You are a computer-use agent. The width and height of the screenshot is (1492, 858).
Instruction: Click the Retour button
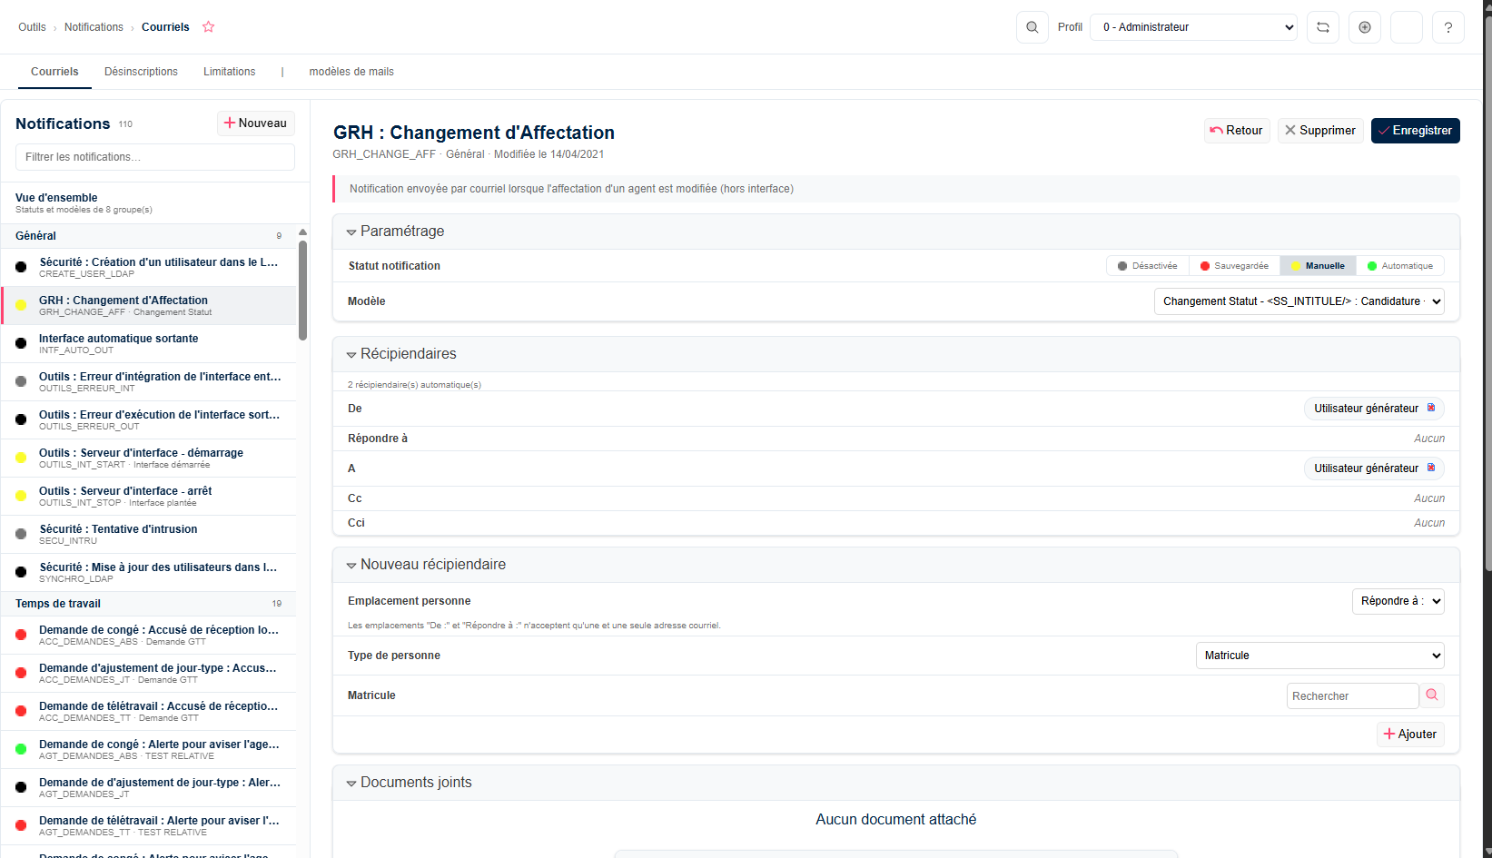[x=1237, y=131]
